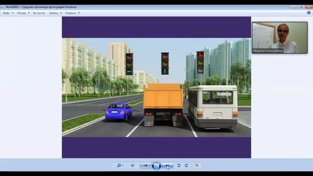Rotate the photo counterclockwise
The image size is (313, 176).
pos(179,165)
